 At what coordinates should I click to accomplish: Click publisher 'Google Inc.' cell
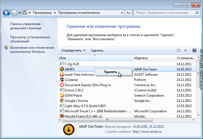[142, 101]
